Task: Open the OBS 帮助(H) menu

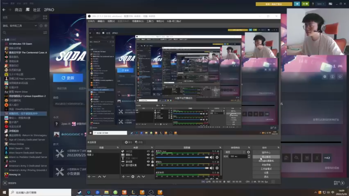Action: click(160, 21)
